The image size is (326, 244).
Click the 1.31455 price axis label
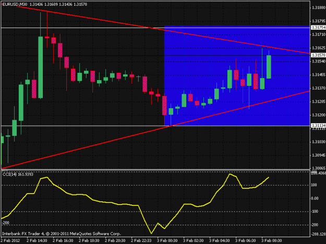pyautogui.click(x=319, y=74)
